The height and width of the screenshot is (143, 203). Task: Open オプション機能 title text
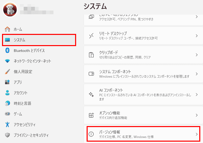tap(110, 113)
